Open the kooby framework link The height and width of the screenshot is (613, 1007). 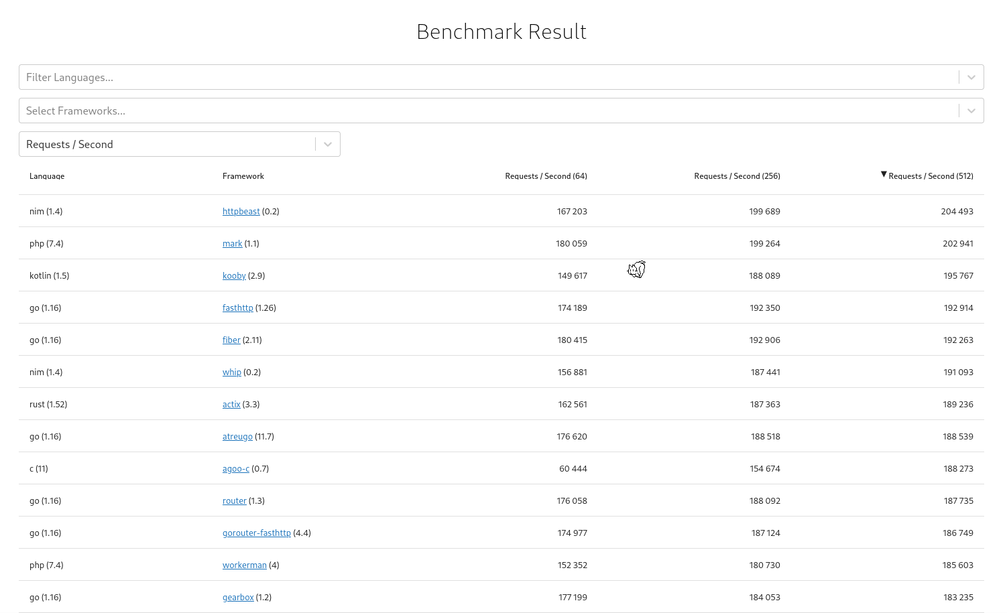(x=234, y=275)
